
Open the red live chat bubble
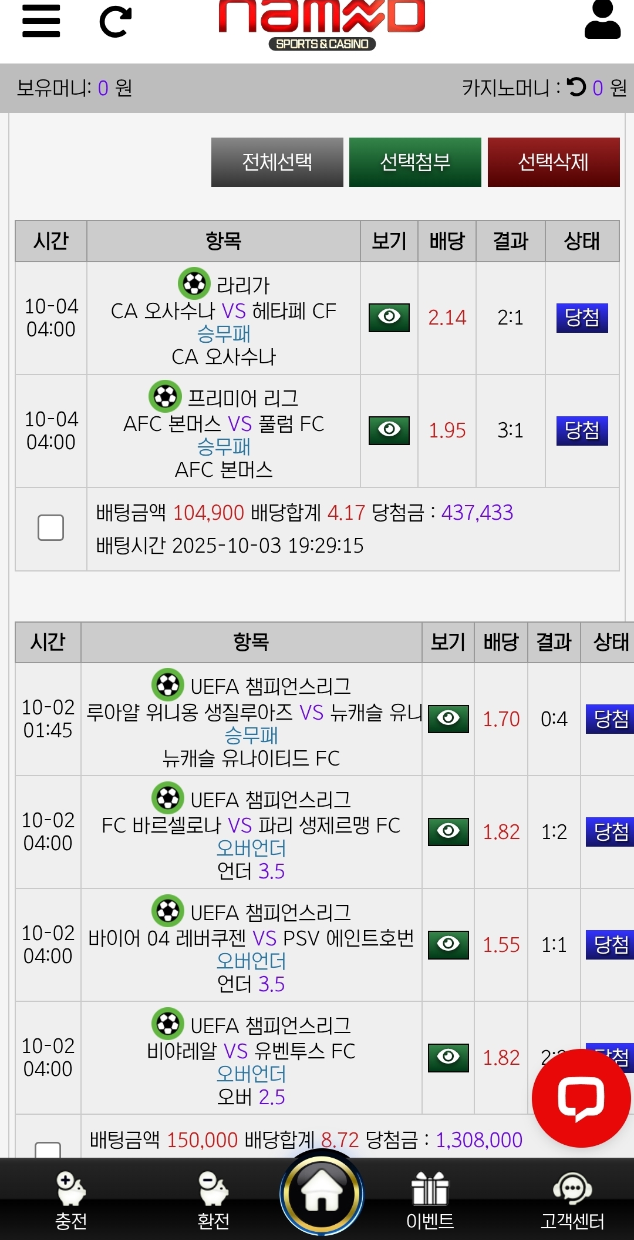coord(581,1098)
